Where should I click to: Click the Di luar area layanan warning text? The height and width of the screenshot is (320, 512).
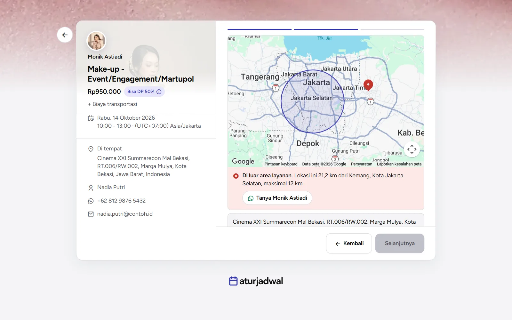click(x=268, y=176)
